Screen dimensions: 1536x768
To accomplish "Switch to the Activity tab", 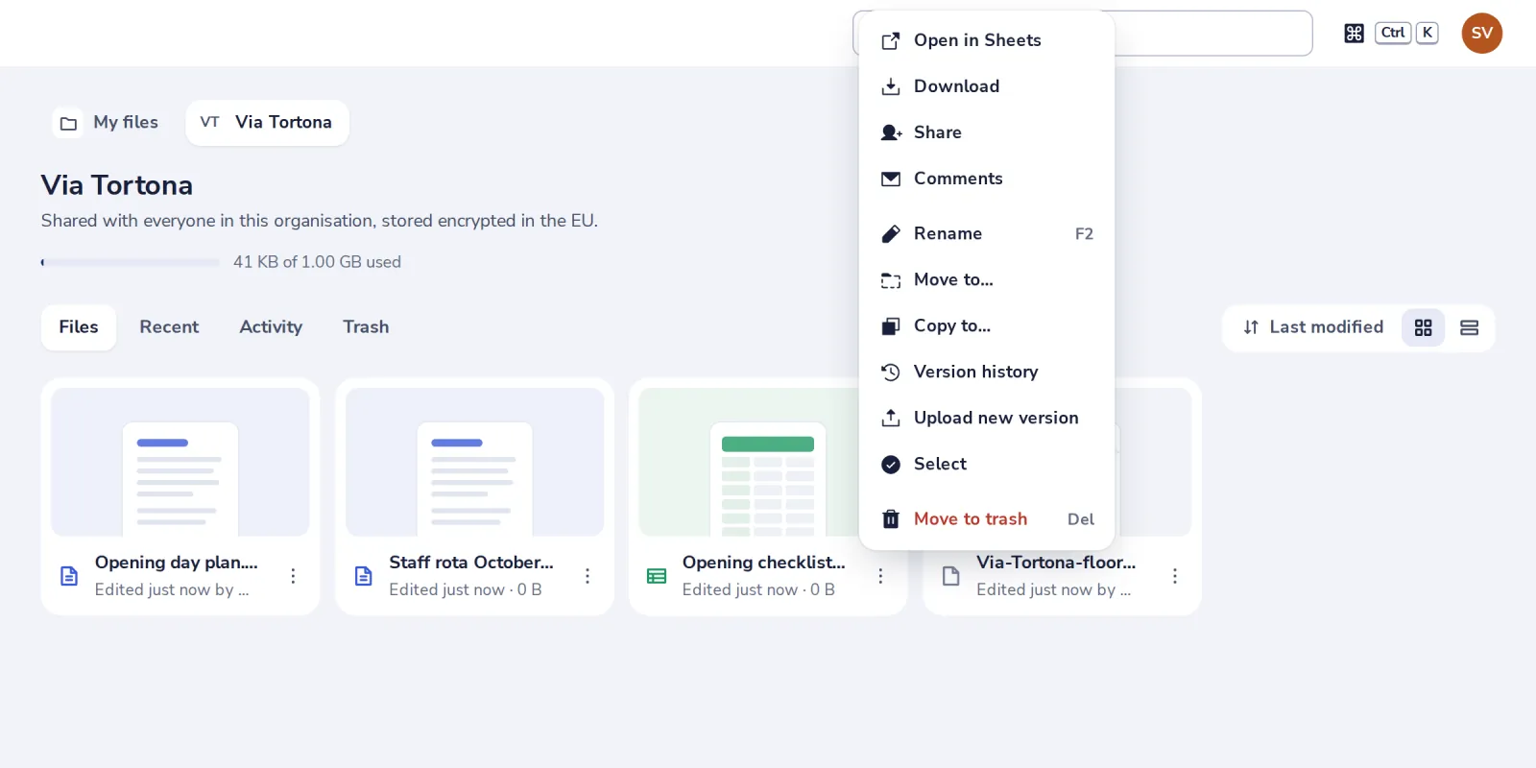I will point(271,327).
